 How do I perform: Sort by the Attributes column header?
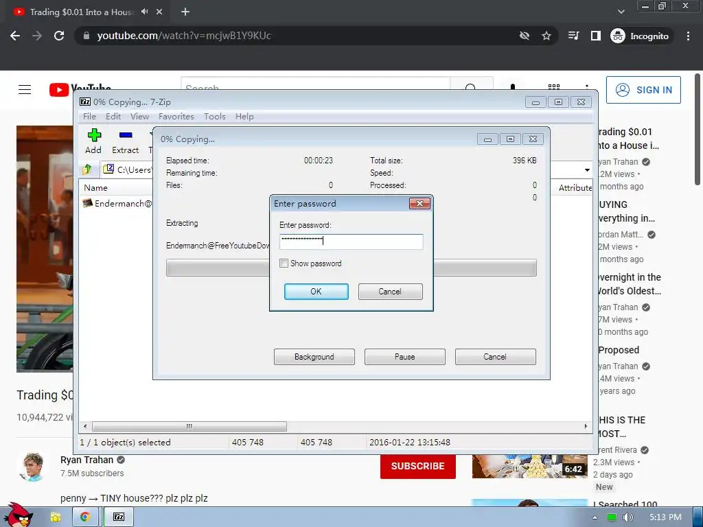click(x=575, y=188)
